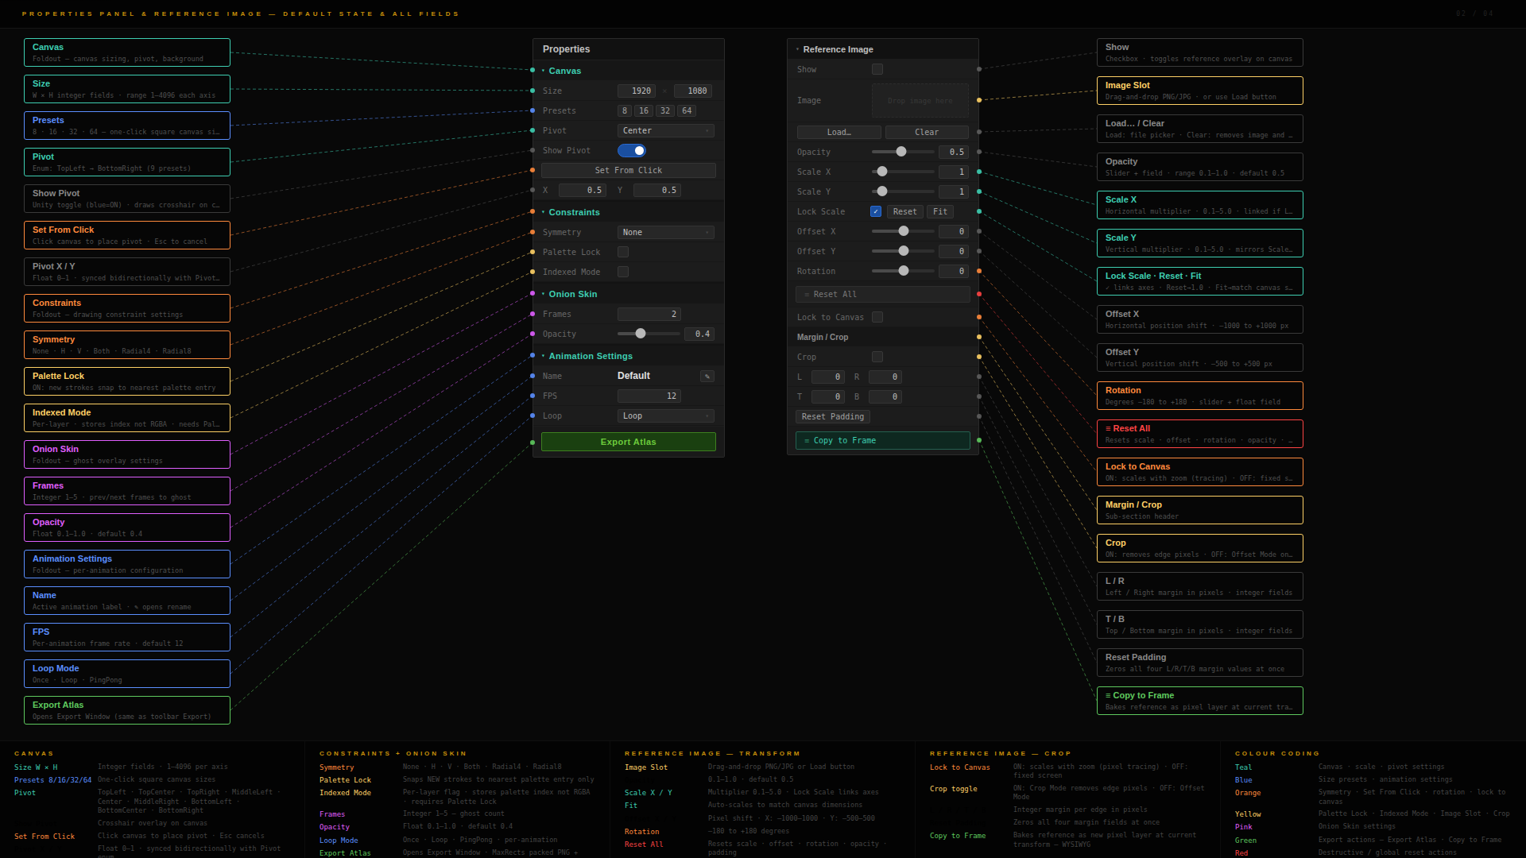Toggle the Show Pivot switch off

point(632,151)
